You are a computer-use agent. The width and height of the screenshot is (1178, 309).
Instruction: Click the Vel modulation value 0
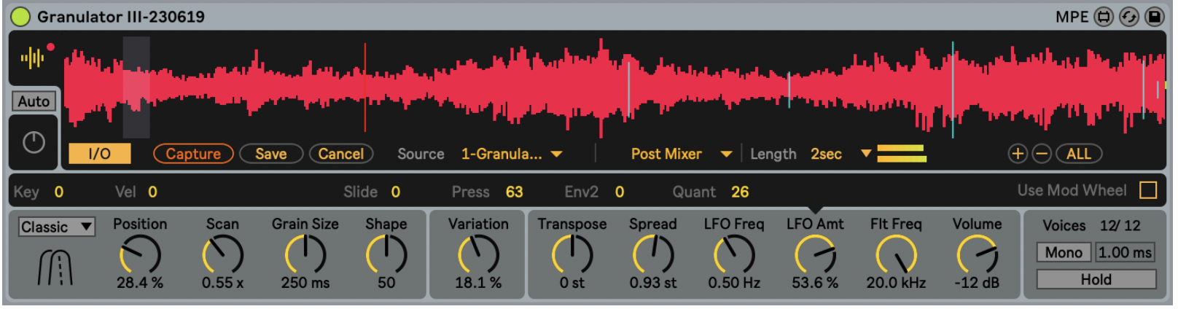pos(152,192)
